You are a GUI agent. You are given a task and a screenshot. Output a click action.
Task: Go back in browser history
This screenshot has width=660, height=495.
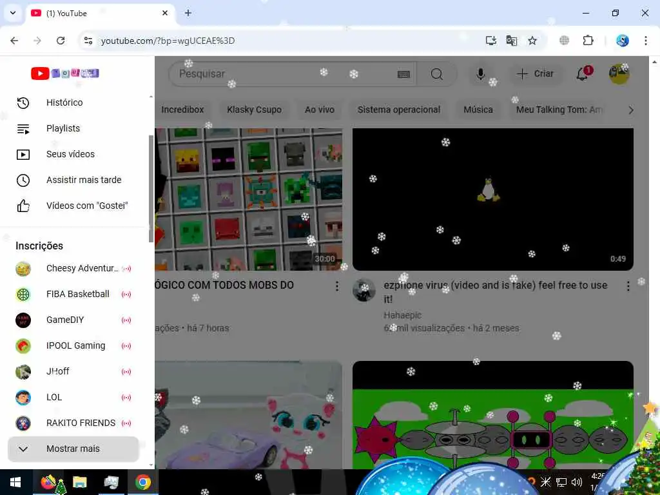[14, 41]
